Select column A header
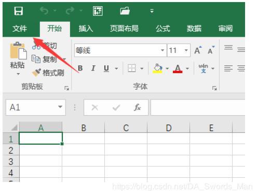Image resolution: width=257 pixels, height=196 pixels. click(x=41, y=128)
